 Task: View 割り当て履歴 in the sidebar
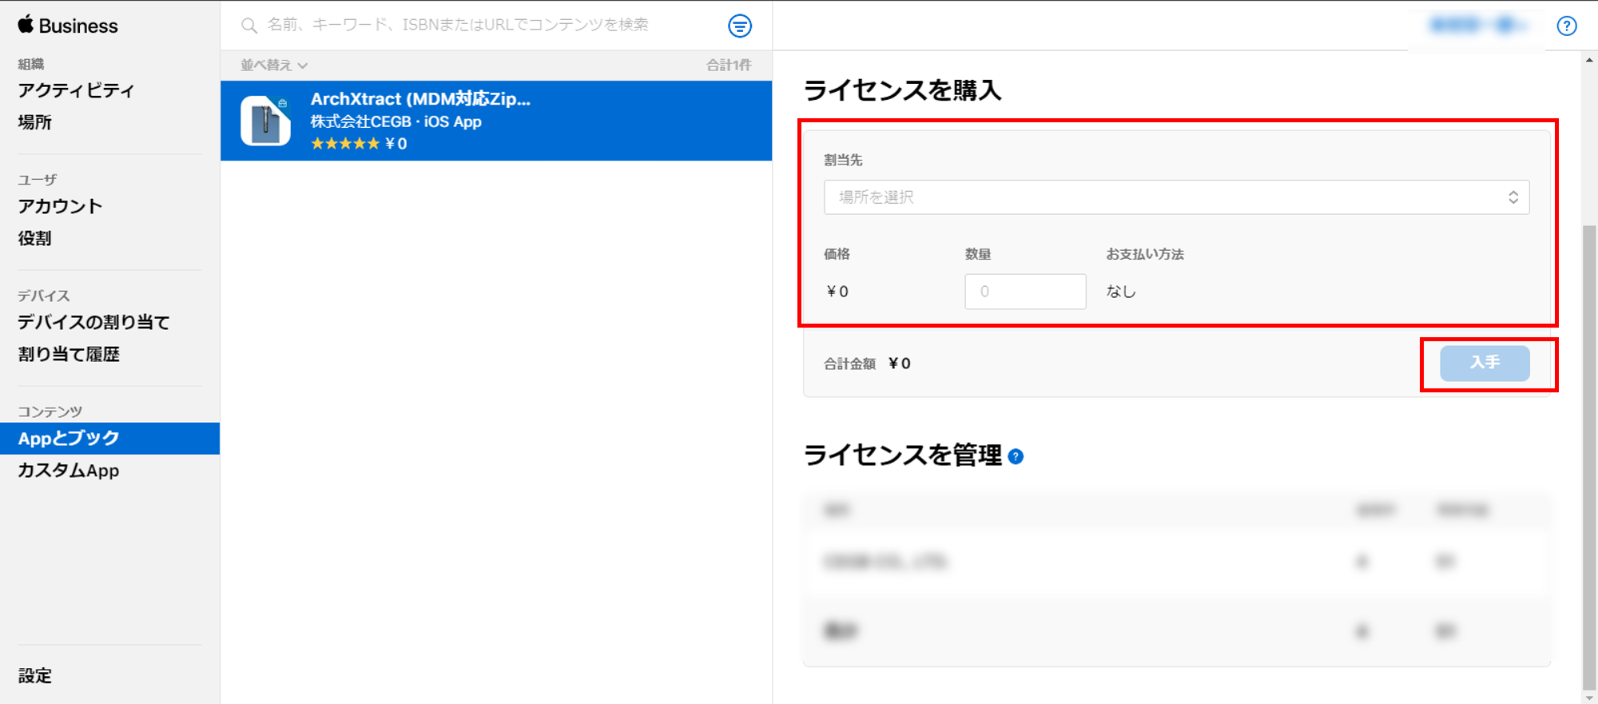pos(69,354)
